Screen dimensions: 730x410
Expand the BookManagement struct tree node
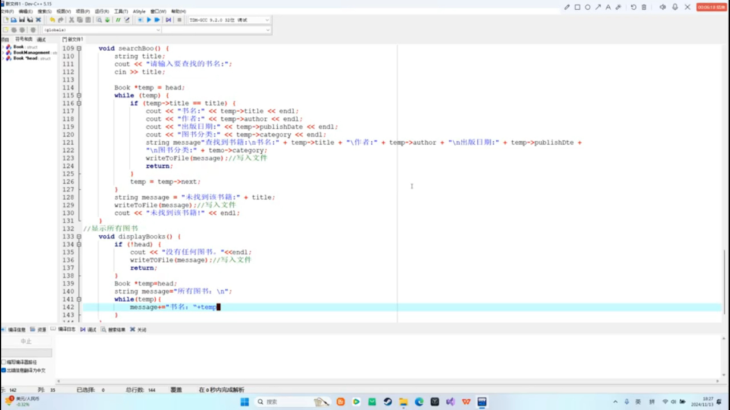click(3, 52)
